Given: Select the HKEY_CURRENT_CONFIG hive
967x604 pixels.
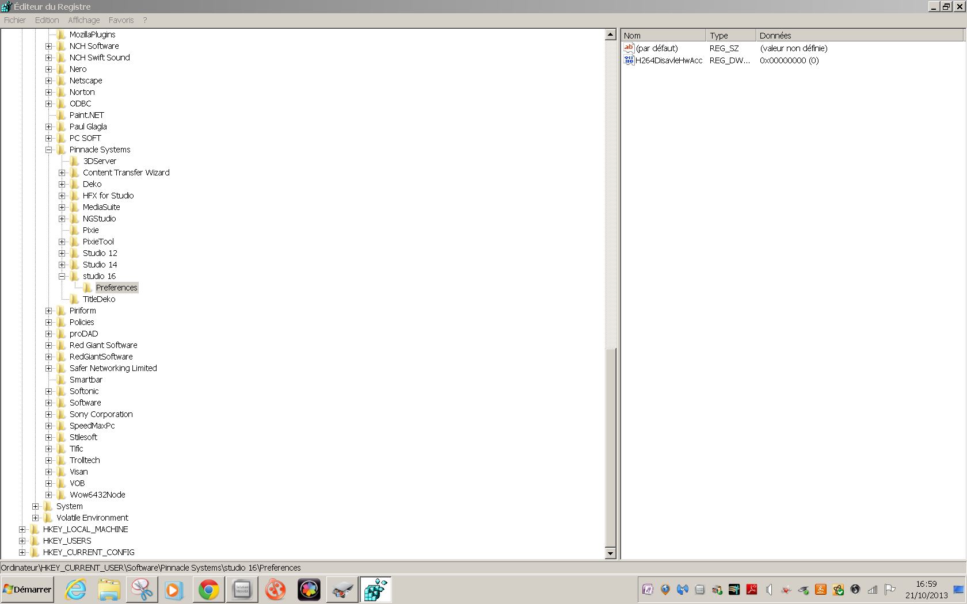Looking at the screenshot, I should coord(89,552).
